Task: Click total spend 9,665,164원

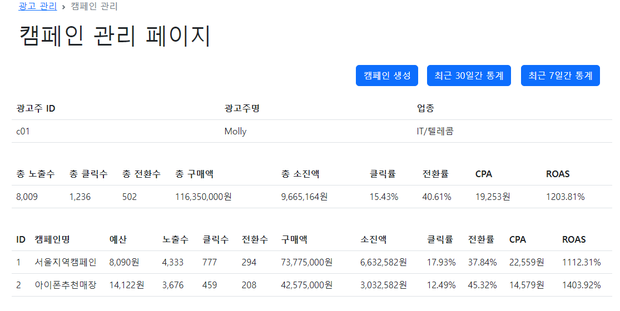Action: 304,197
